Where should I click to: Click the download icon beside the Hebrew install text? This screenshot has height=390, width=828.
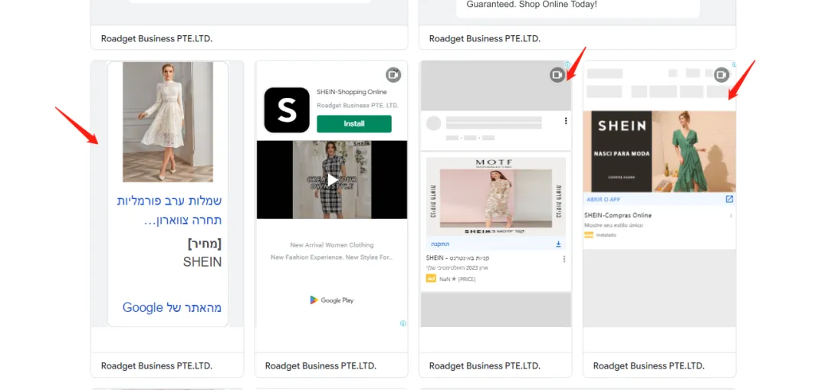558,244
